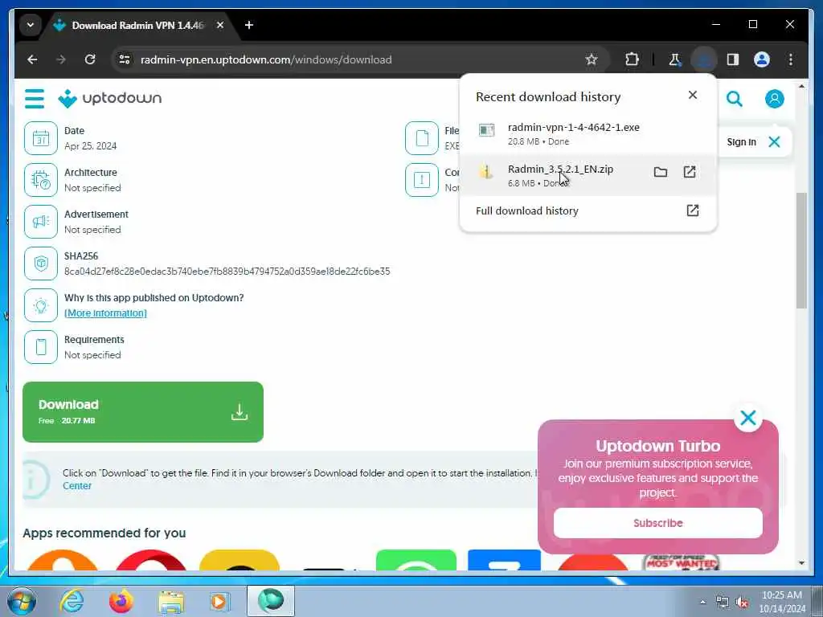Viewport: 823px width, 617px height.
Task: Select Radmin_3.5.2.1_EN.zip download entry
Action: 588,175
